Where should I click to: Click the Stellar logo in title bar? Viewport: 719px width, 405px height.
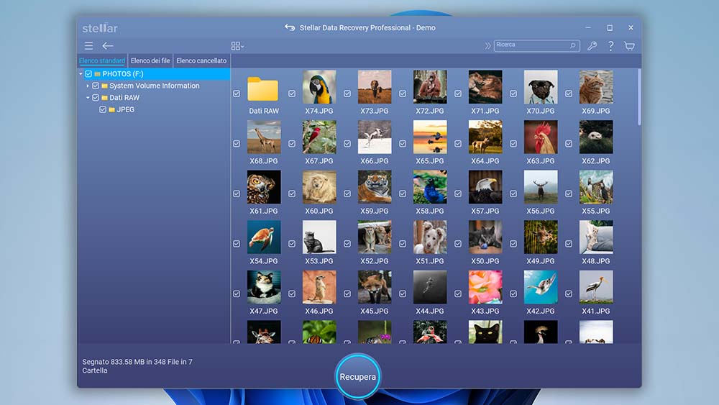[x=100, y=27]
